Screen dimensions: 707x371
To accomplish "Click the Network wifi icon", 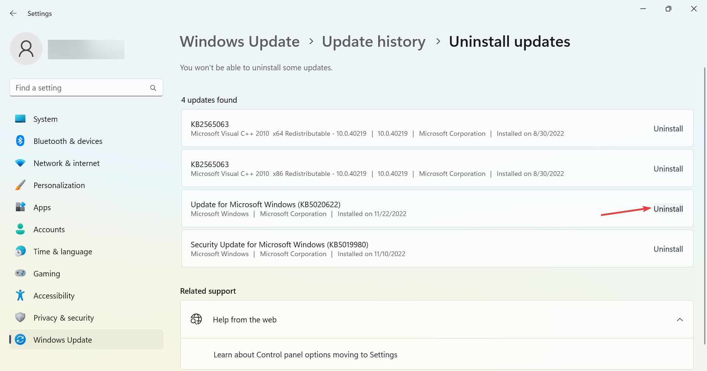I will click(20, 163).
